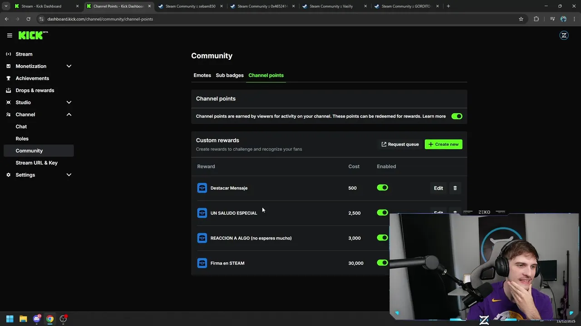This screenshot has height=326, width=581.
Task: Click Create new reward button
Action: [x=443, y=144]
